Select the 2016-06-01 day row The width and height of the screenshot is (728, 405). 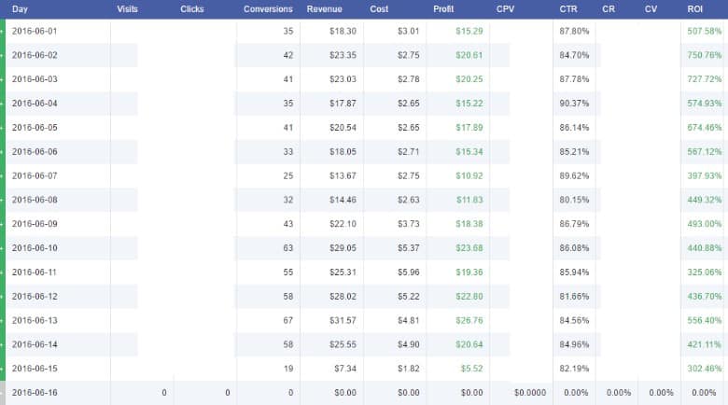364,31
